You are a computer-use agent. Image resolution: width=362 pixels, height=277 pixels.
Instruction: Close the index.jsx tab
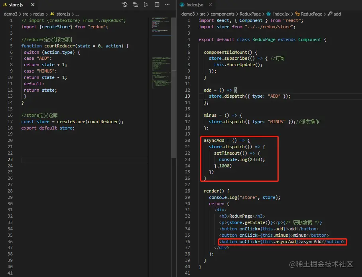tap(210, 5)
